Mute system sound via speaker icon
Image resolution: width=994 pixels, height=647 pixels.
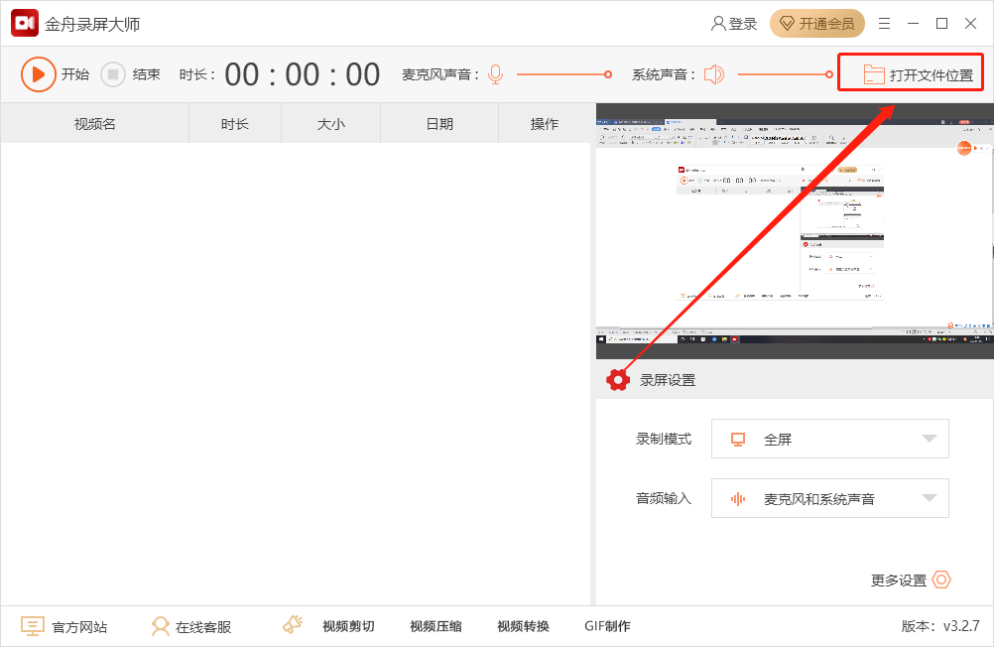pyautogui.click(x=714, y=74)
